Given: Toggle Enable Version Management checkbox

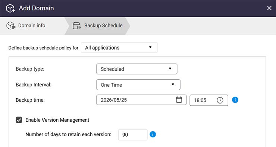Looking at the screenshot, I should [19, 120].
